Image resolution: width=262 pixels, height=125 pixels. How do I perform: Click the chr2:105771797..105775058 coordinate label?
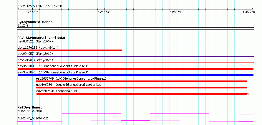point(40,6)
